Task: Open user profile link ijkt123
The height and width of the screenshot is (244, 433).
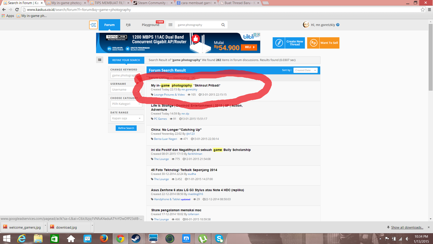Action: [190, 134]
